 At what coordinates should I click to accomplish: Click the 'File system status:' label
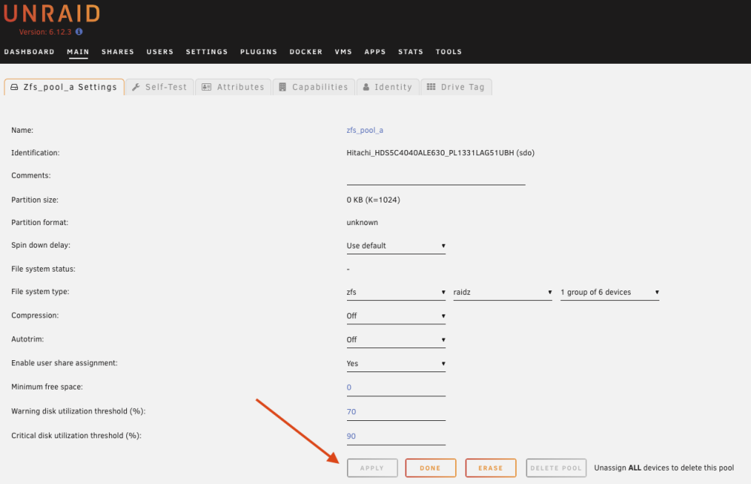(43, 269)
